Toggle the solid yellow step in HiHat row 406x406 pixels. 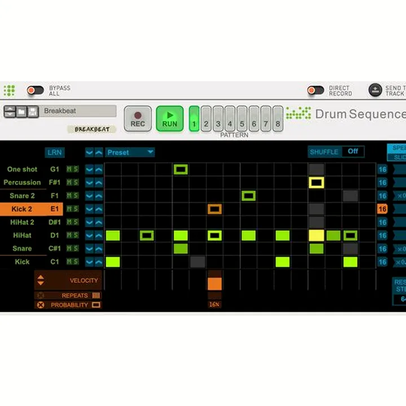point(316,236)
